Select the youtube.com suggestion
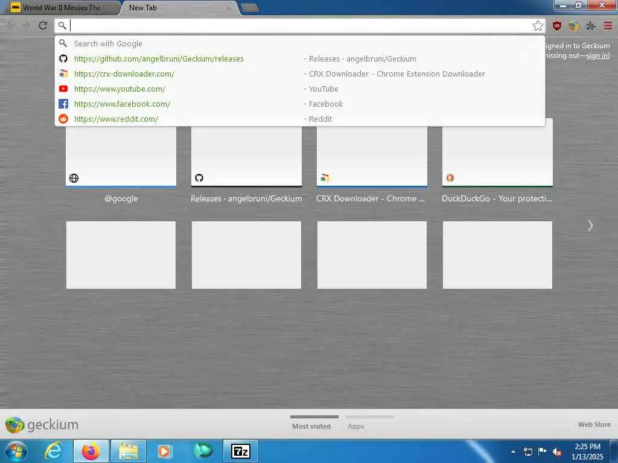 (299, 89)
